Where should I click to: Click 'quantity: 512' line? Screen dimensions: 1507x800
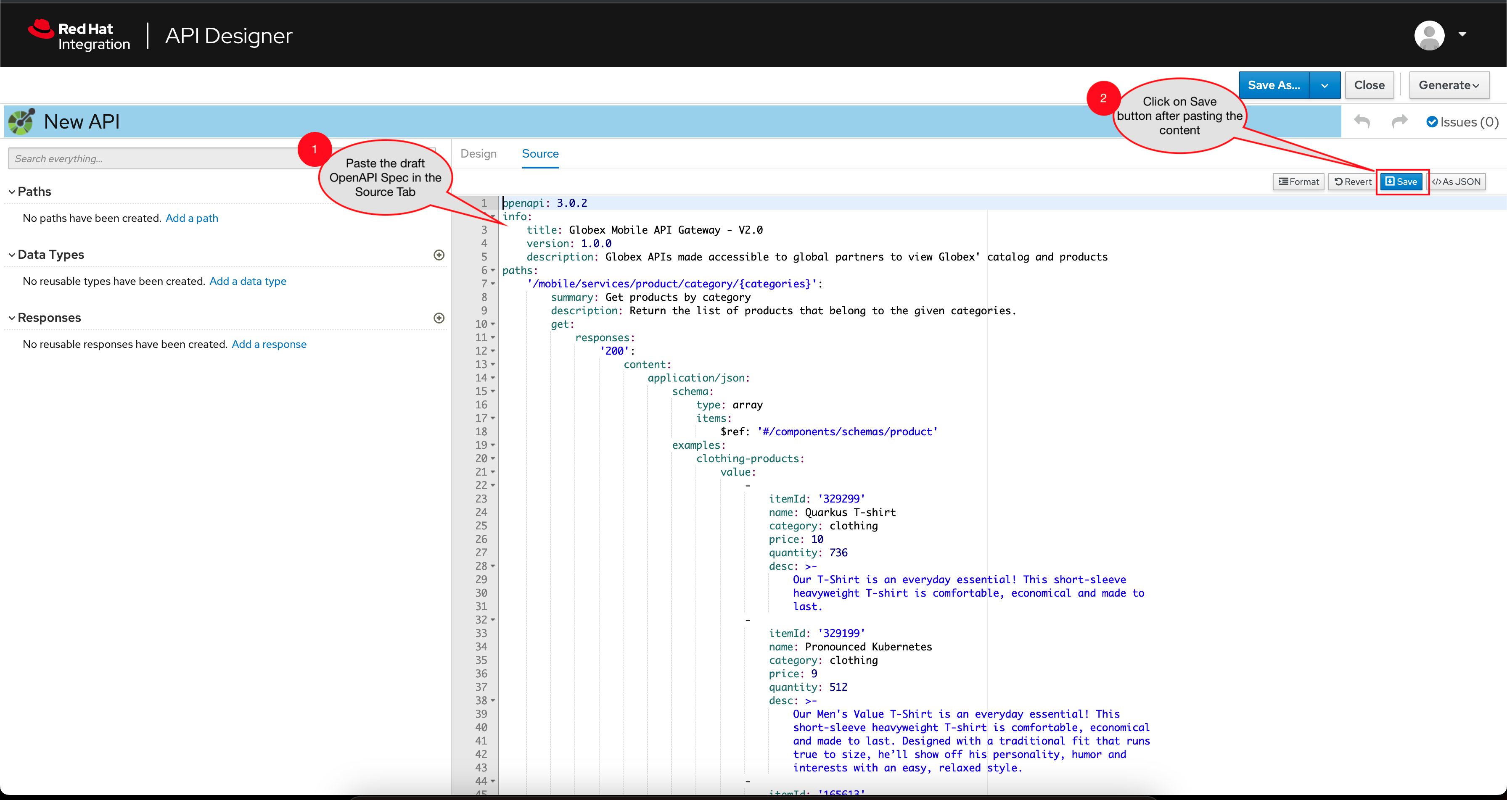pos(808,687)
